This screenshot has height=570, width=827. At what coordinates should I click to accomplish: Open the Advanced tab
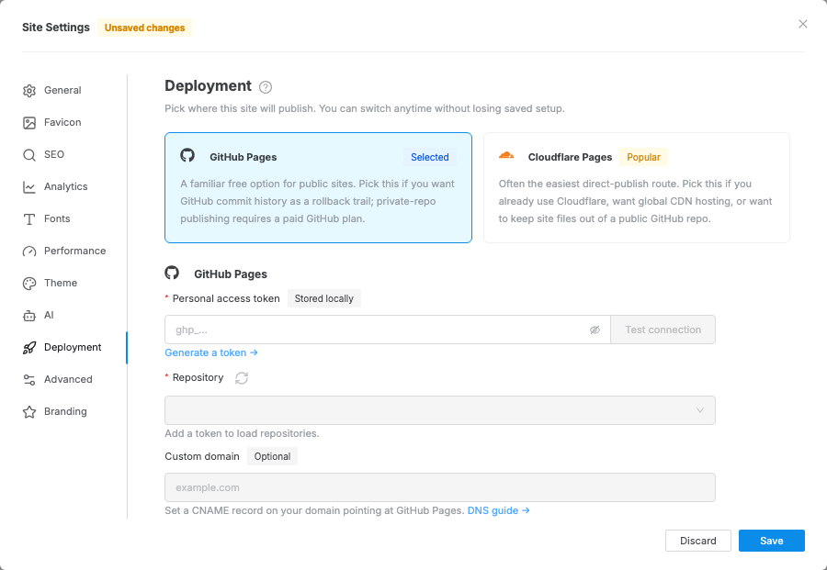tap(74, 379)
